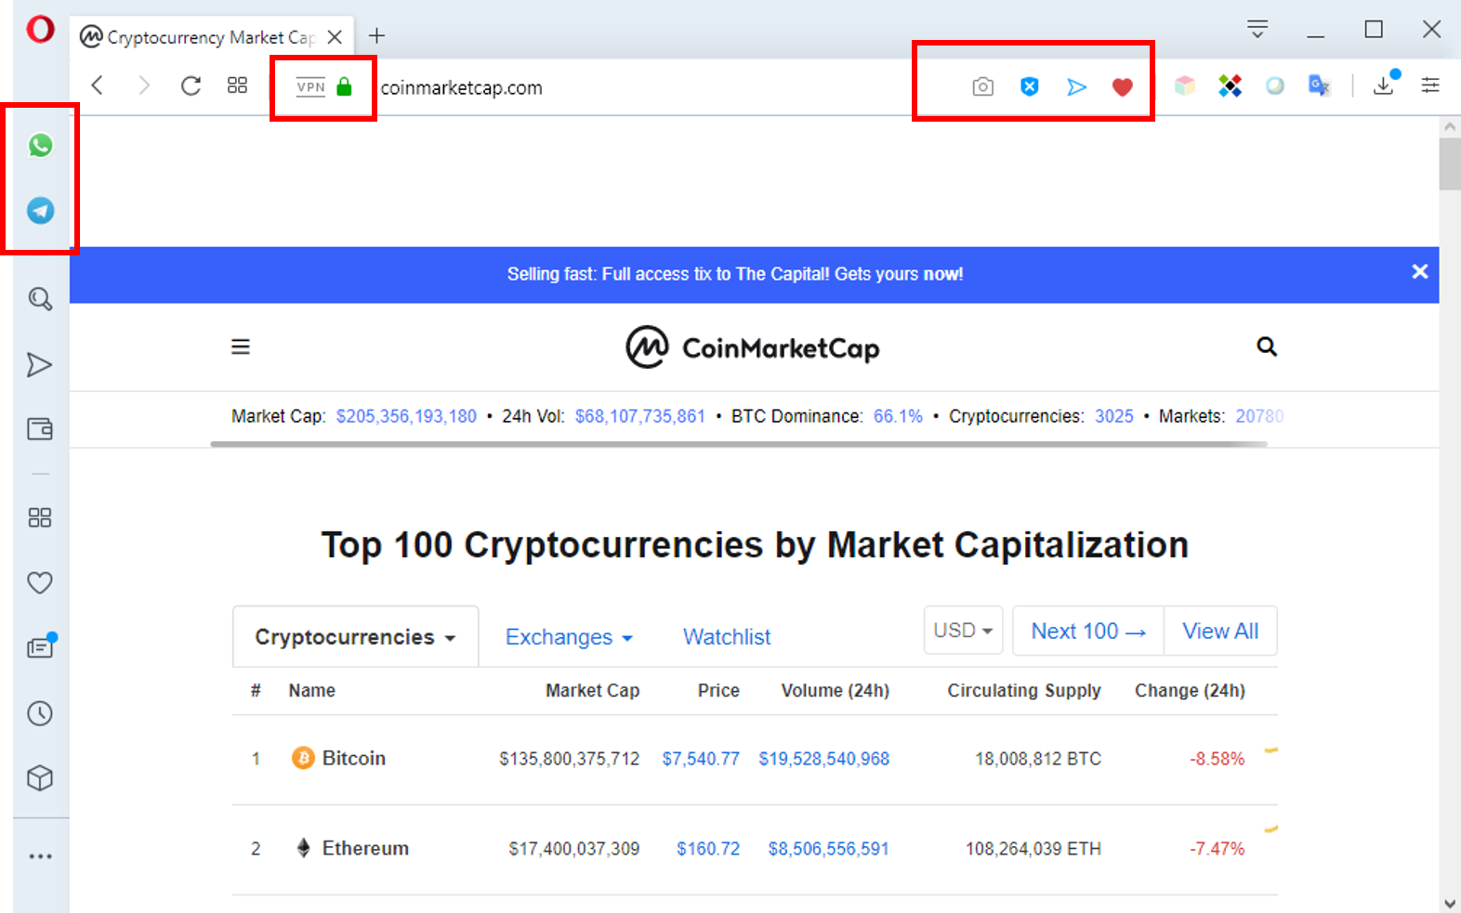Viewport: 1461px width, 913px height.
Task: Open Bookmarks heart in the sidebar
Action: click(x=40, y=582)
